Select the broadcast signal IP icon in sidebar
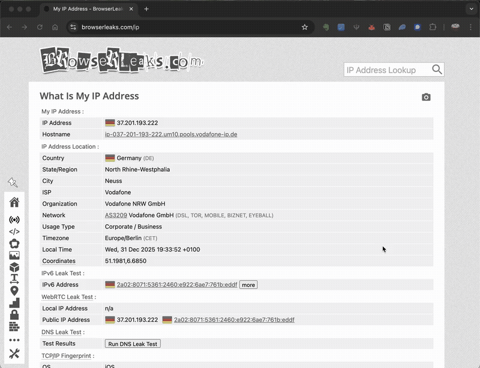This screenshot has width=480, height=368. 14,219
